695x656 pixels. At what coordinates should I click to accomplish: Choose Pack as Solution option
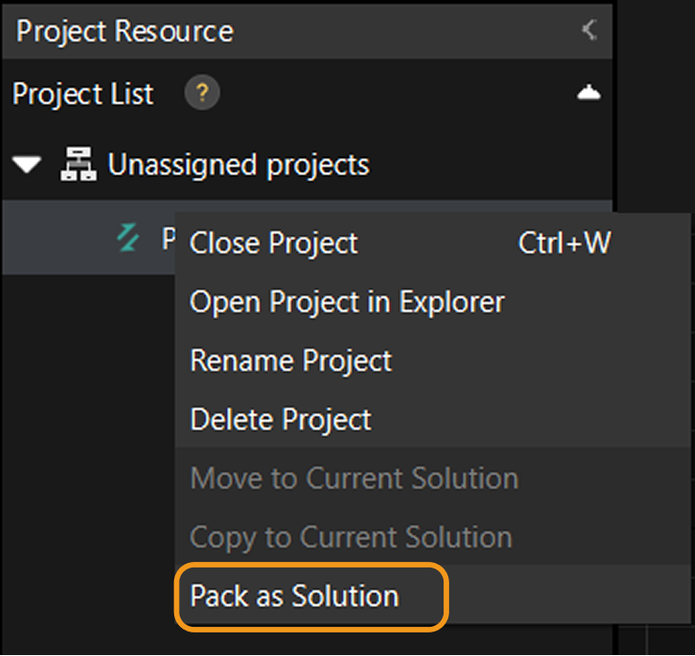click(295, 596)
